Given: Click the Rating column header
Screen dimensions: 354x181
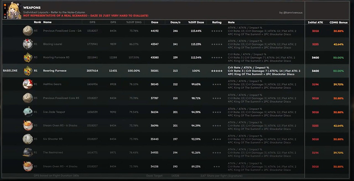Looking at the screenshot, I should (x=217, y=22).
